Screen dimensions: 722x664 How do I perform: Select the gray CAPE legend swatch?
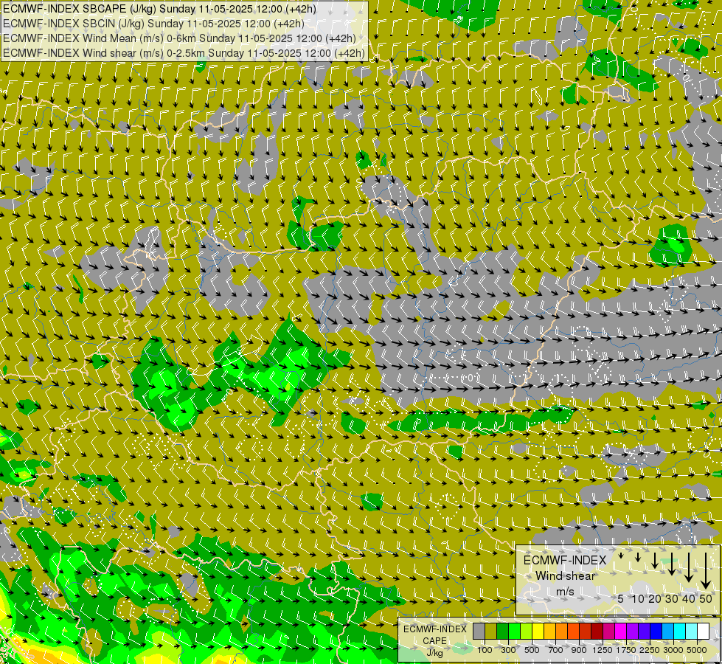point(479,631)
